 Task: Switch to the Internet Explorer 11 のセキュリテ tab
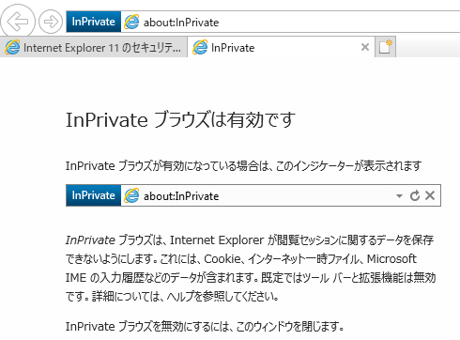pyautogui.click(x=93, y=48)
